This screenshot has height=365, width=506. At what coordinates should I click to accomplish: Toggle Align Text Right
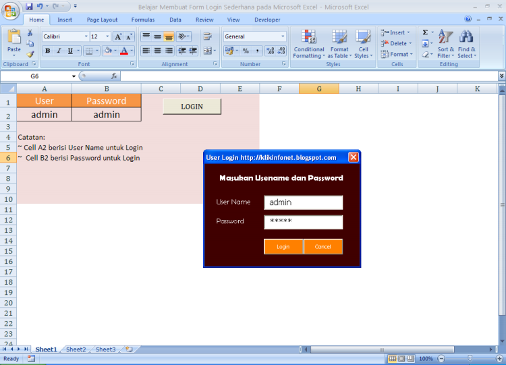[x=169, y=51]
